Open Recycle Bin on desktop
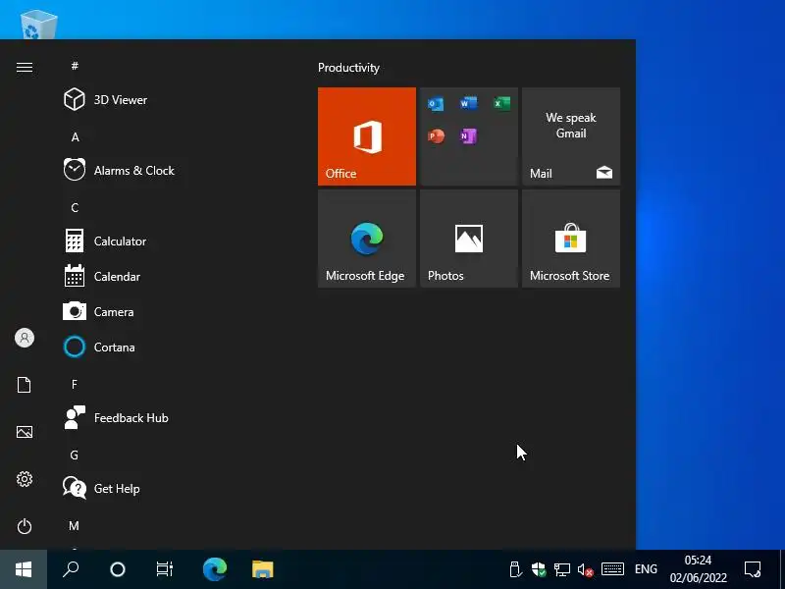This screenshot has height=589, width=785. click(38, 26)
